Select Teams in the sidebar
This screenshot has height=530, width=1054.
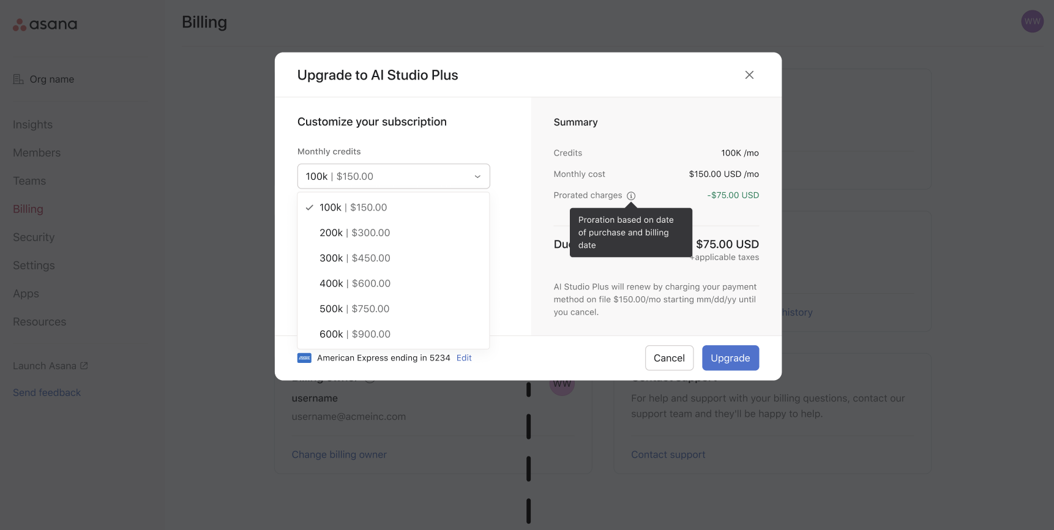29,181
